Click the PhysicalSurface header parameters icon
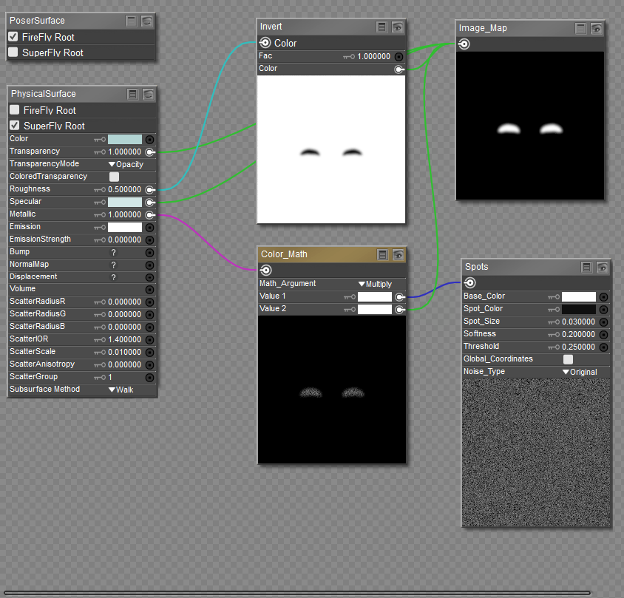The width and height of the screenshot is (624, 598). [x=132, y=94]
